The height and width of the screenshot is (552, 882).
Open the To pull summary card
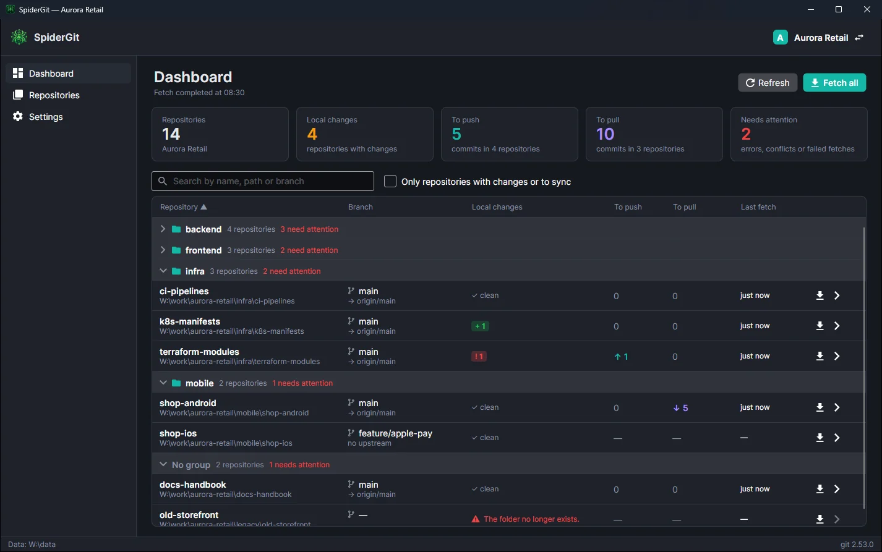(x=654, y=134)
